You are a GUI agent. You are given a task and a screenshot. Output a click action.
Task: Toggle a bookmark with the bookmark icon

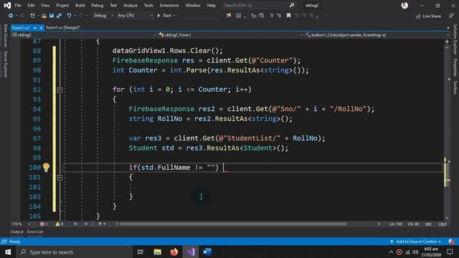(288, 16)
